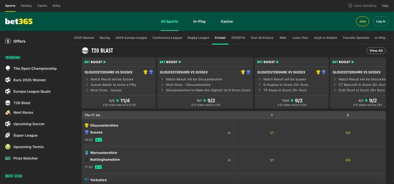Click the Next Races horse icon
The height and width of the screenshot is (184, 394).
pyautogui.click(x=8, y=113)
